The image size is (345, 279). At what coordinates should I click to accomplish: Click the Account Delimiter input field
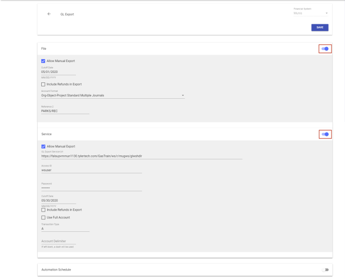click(58, 242)
